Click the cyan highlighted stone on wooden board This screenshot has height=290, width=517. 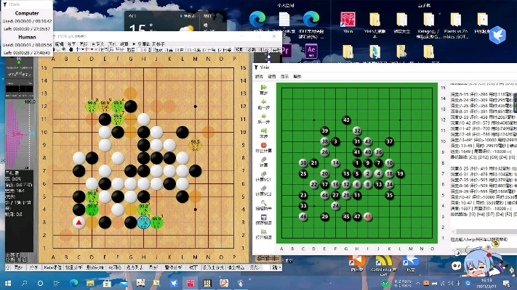[x=143, y=222]
